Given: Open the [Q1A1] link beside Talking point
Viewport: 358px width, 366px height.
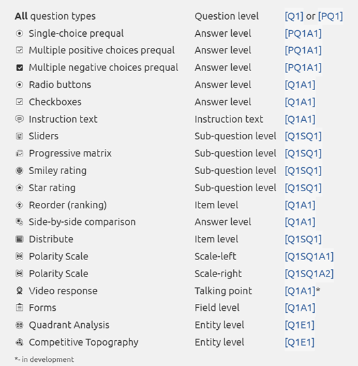Looking at the screenshot, I should (x=300, y=291).
